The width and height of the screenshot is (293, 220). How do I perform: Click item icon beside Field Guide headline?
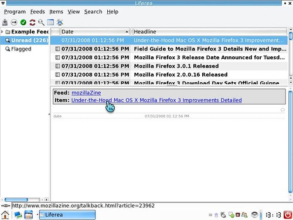click(x=57, y=49)
